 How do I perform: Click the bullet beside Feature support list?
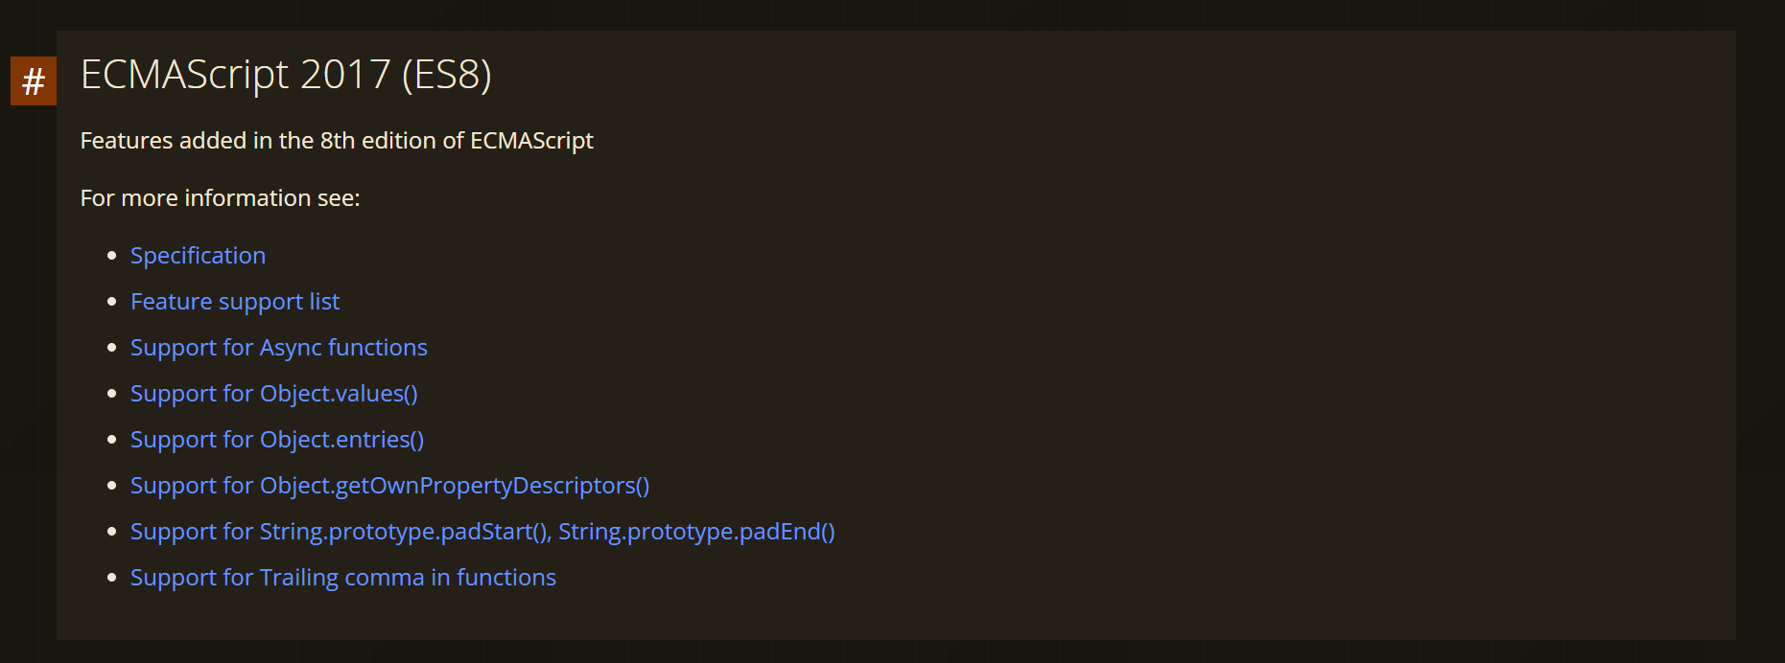[112, 302]
